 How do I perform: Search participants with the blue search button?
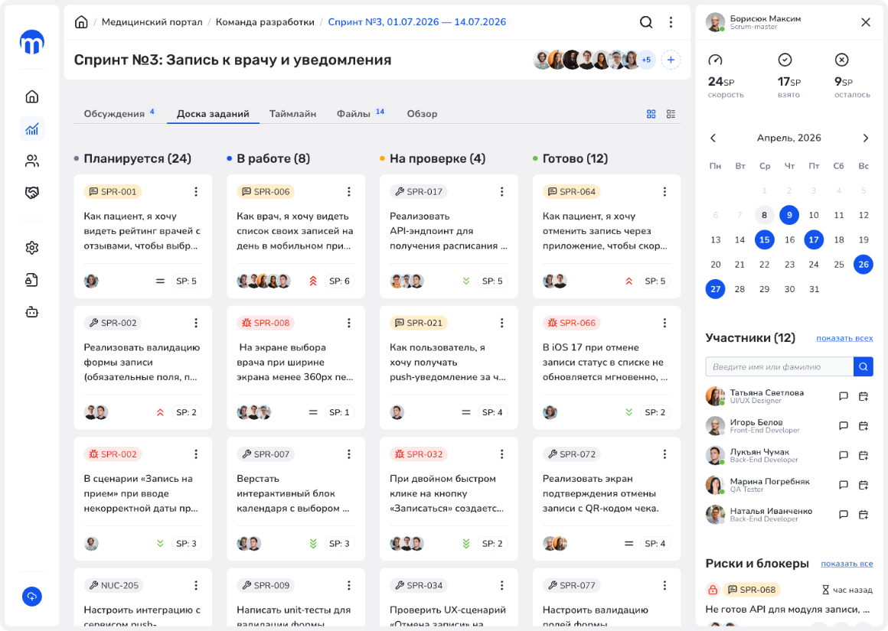point(863,366)
